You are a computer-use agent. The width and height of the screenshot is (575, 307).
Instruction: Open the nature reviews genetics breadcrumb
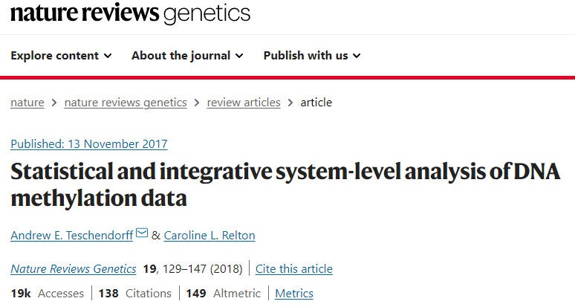(126, 103)
